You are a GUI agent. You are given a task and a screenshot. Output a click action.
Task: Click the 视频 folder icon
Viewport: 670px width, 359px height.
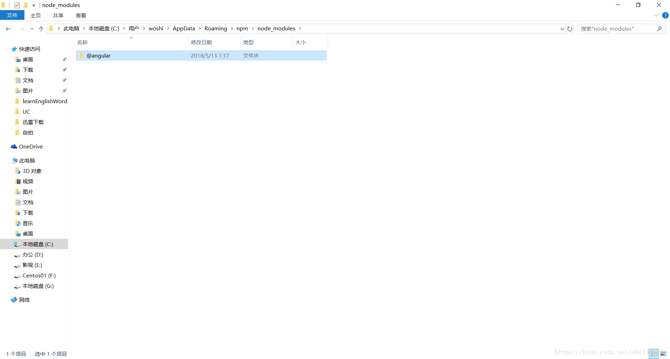[x=18, y=182]
